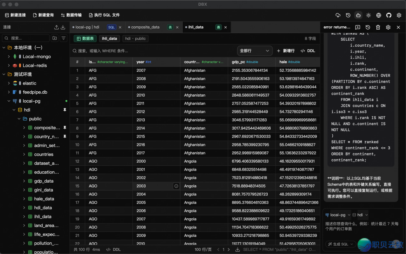Select the gdp_data table in tree
The height and width of the screenshot is (254, 406).
pos(44,181)
